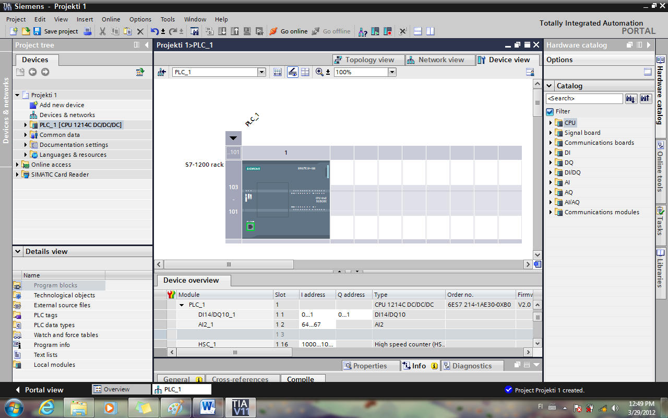
Task: Click the Start CPU icon
Action: point(375,31)
